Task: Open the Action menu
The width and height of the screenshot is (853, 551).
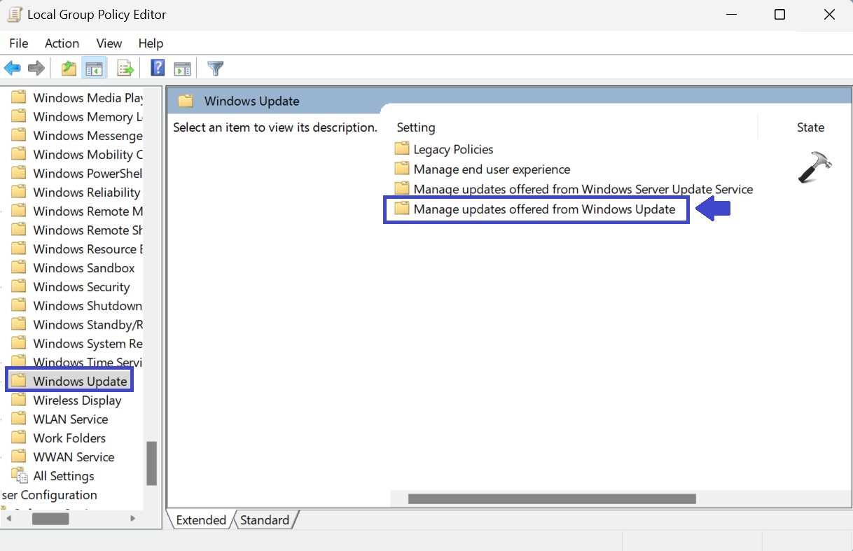Action: (x=62, y=43)
